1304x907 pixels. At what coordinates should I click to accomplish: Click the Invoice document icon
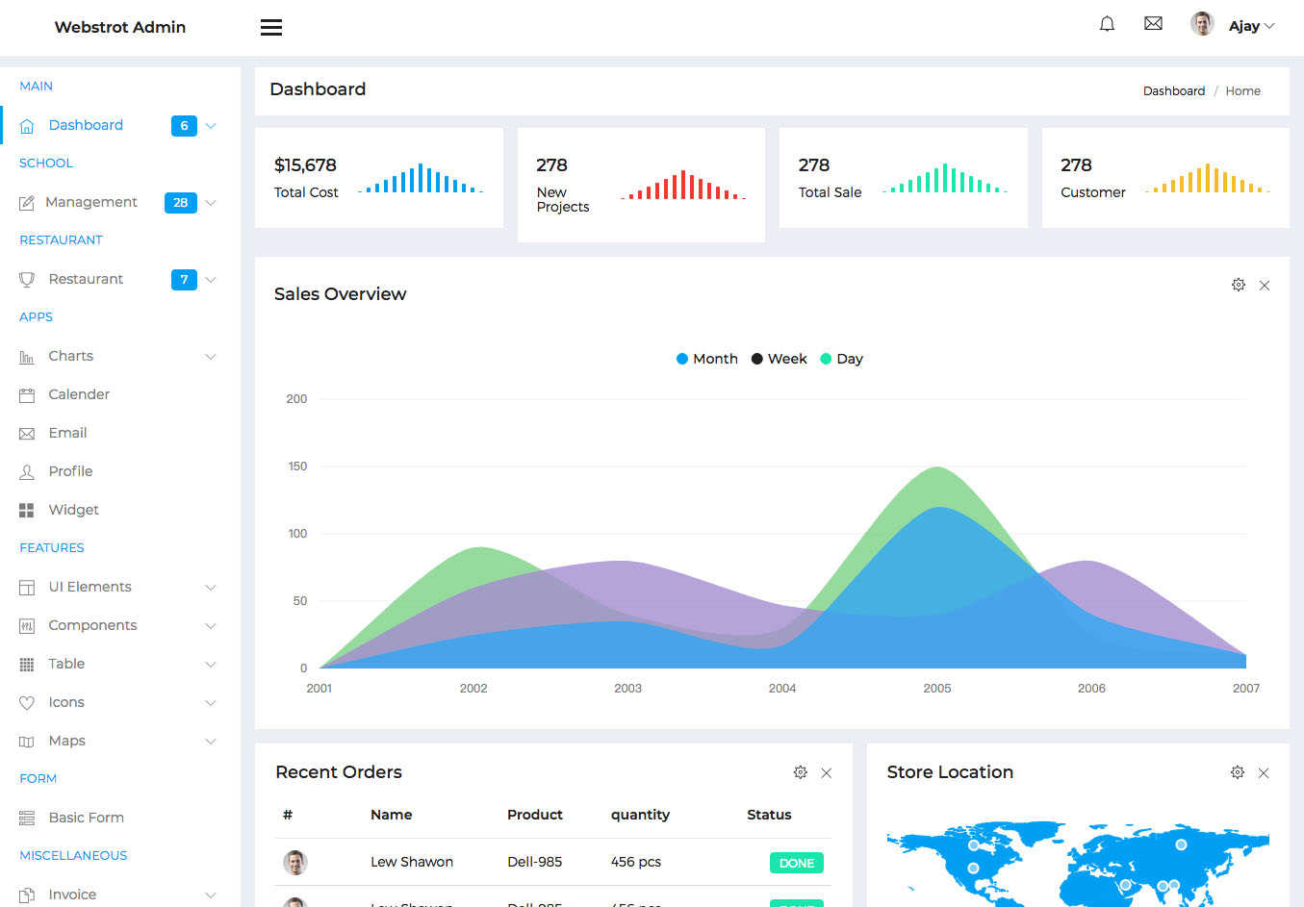(x=27, y=895)
